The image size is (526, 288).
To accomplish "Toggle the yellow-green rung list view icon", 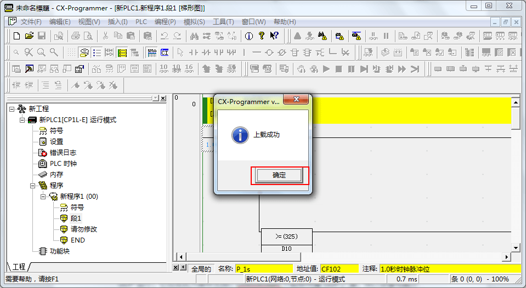I will coord(122,53).
